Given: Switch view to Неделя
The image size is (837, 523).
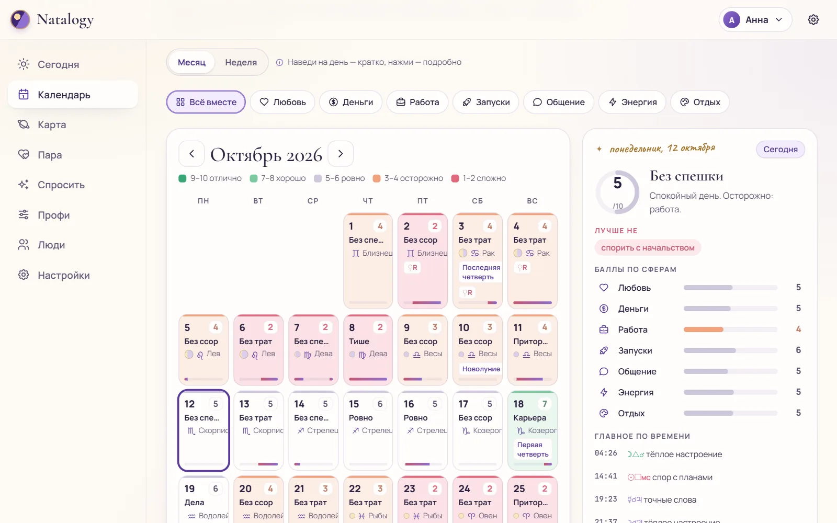Looking at the screenshot, I should [x=241, y=62].
